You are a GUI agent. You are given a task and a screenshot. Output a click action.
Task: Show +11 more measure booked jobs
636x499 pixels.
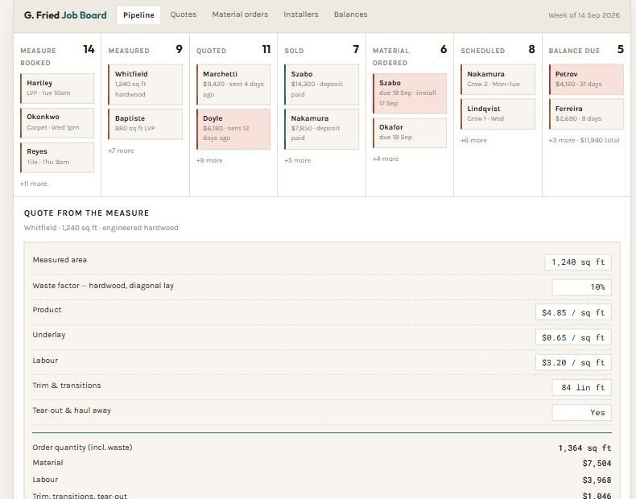(x=33, y=184)
